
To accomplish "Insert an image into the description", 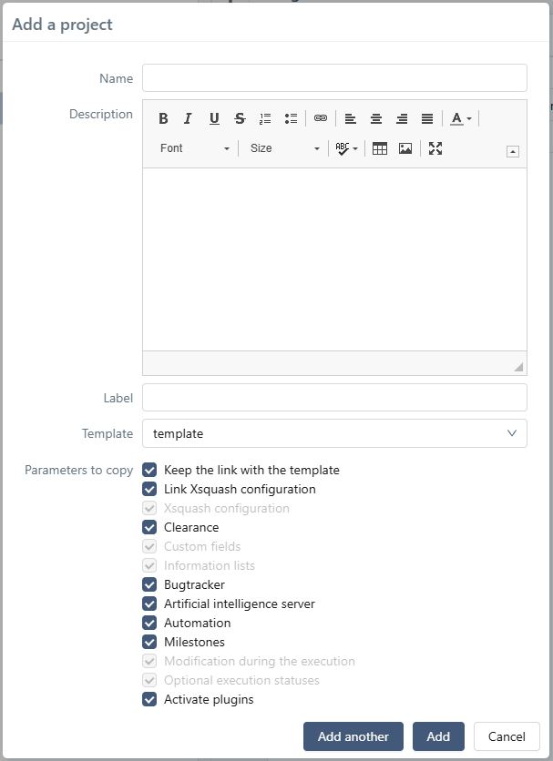I will click(406, 147).
